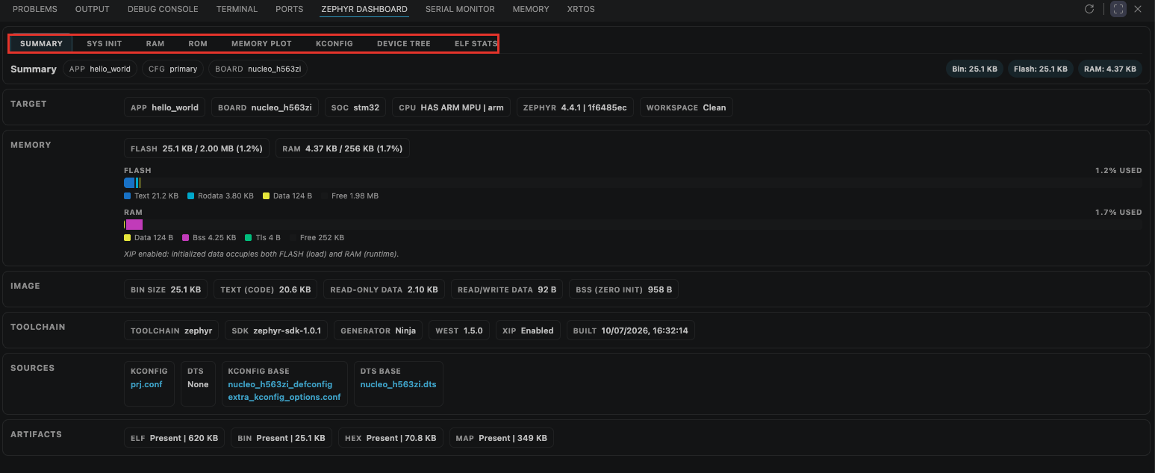The image size is (1155, 473).
Task: Click RAM 4.37 KB / 256 KB chip
Action: coord(343,148)
